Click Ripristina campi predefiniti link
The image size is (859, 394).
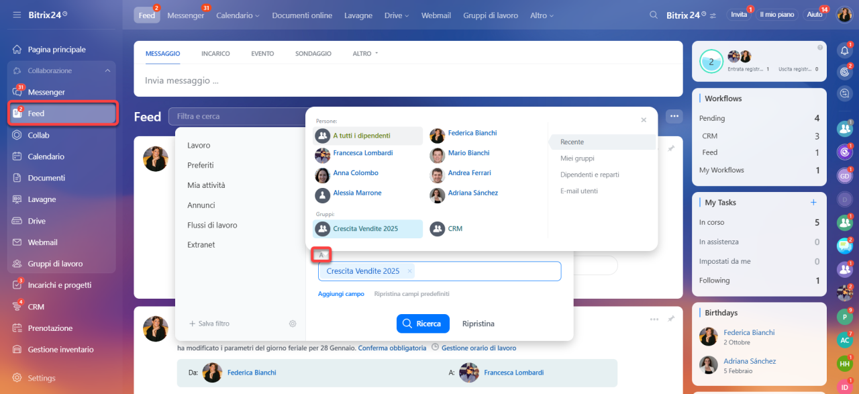(x=411, y=294)
